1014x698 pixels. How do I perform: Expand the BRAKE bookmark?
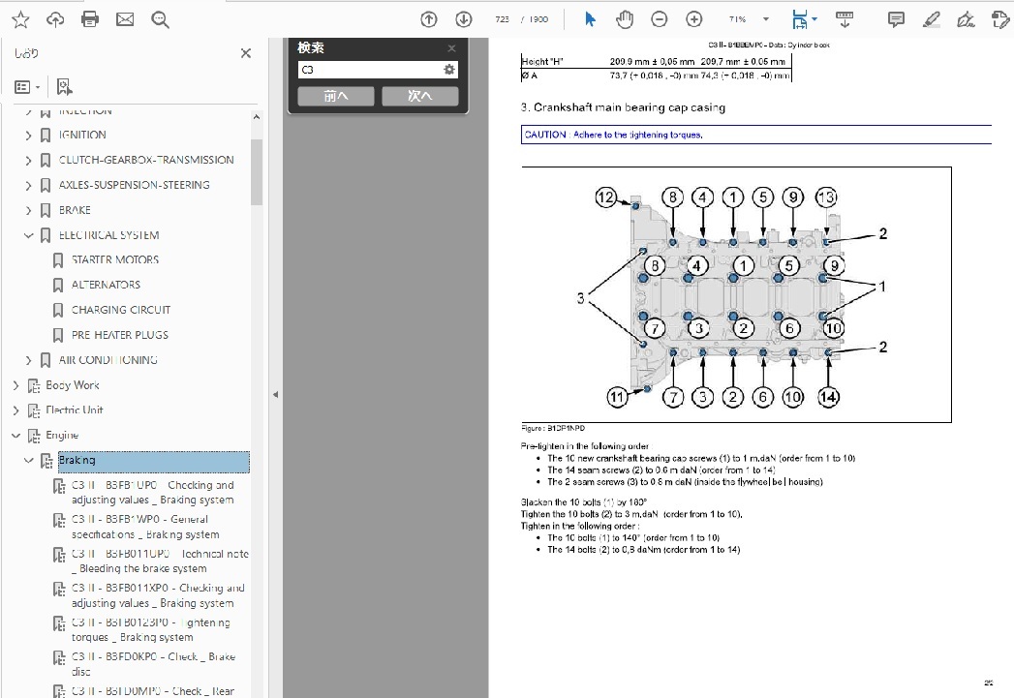point(28,211)
